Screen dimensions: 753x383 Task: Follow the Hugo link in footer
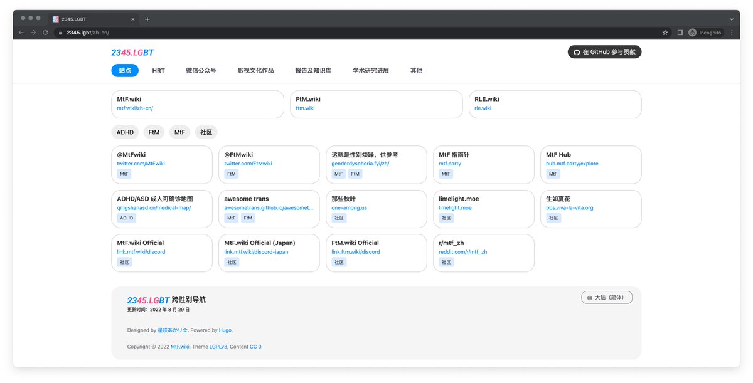click(225, 330)
